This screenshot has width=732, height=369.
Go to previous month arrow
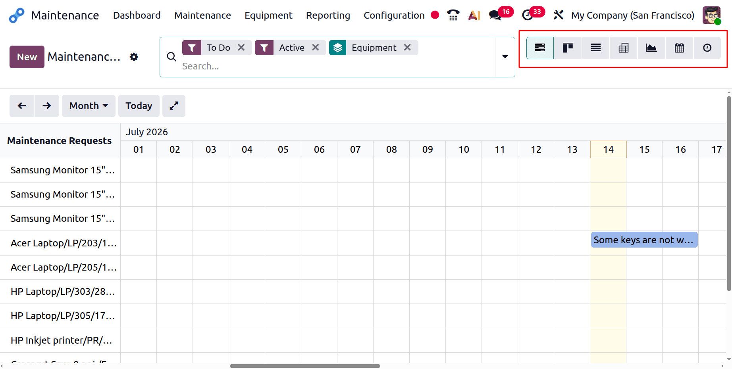pyautogui.click(x=22, y=106)
